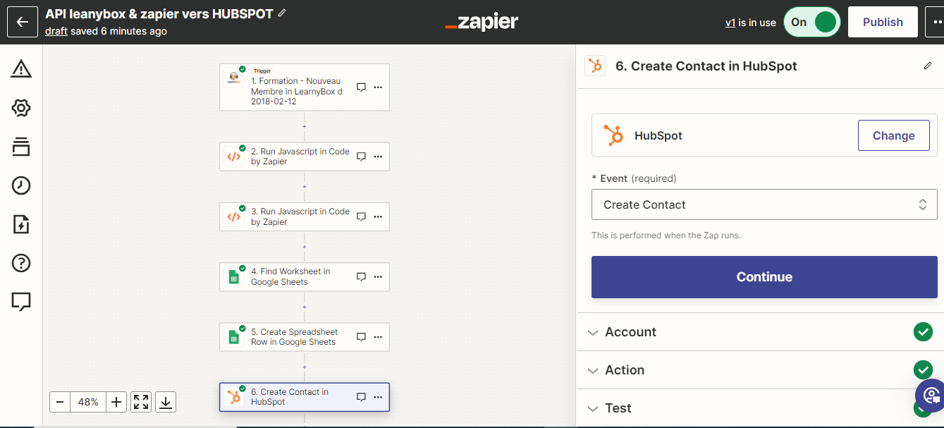Add a step between steps 5 and 6
This screenshot has width=944, height=428.
[x=305, y=367]
